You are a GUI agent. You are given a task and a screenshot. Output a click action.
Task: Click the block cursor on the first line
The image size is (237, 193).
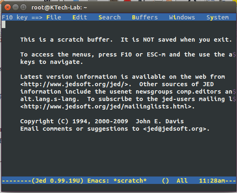pos(3,24)
